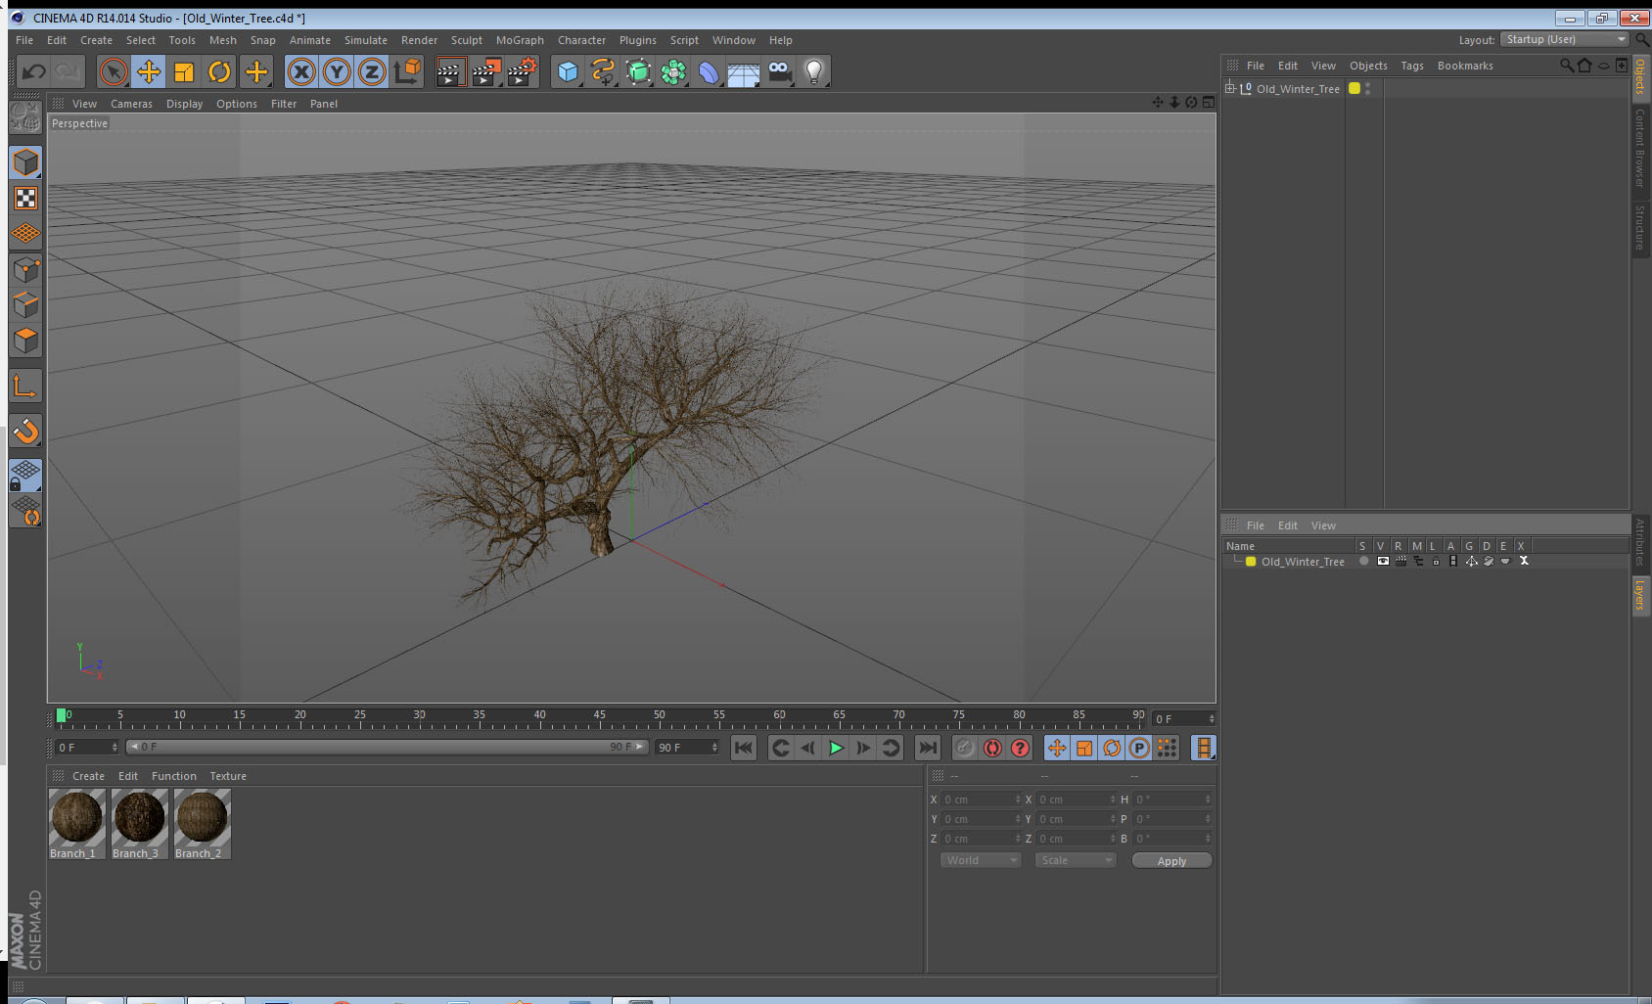Open the spline pen tools icon

pos(603,71)
